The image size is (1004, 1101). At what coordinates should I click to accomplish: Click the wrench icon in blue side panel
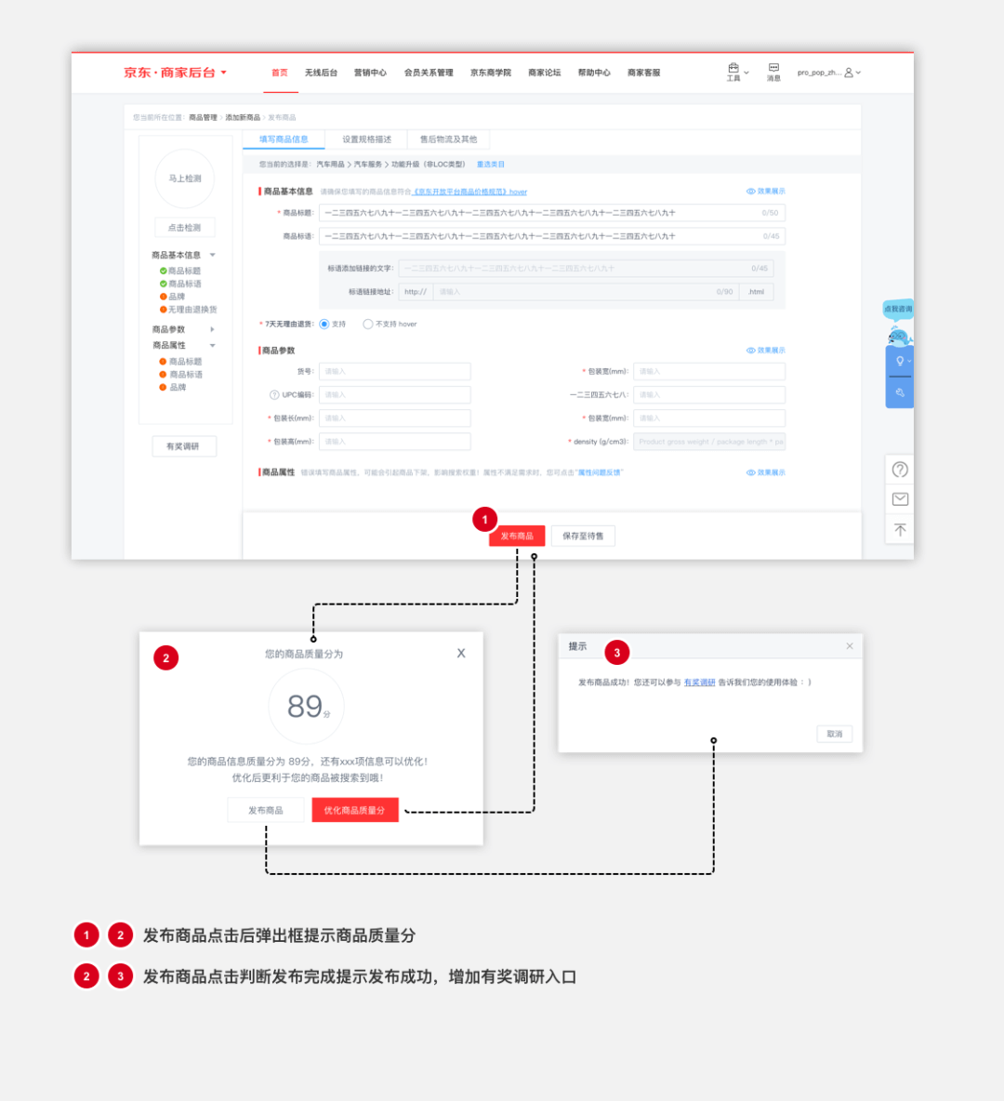(x=899, y=392)
